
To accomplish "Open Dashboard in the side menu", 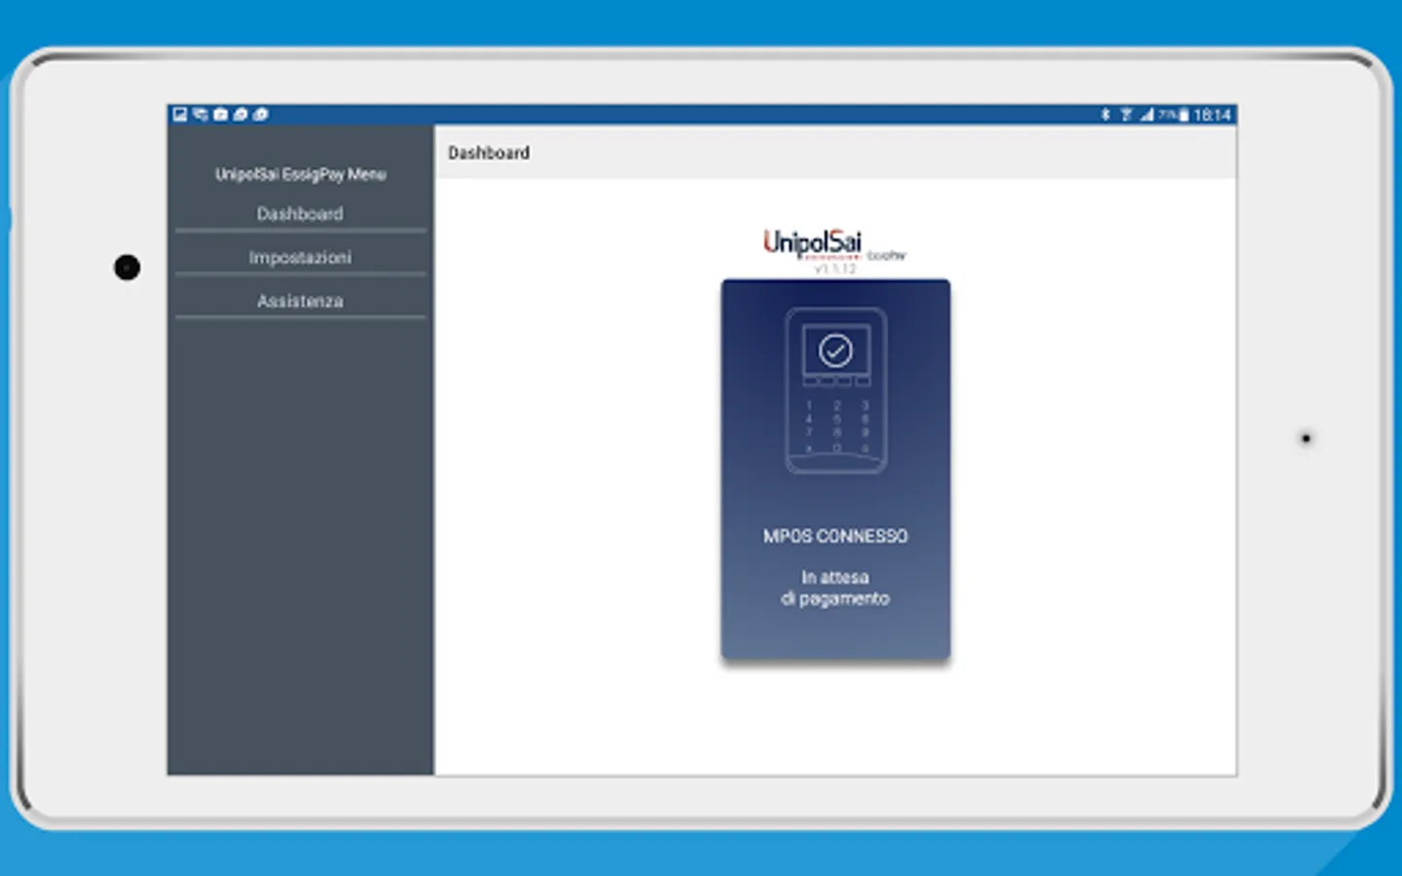I will click(x=300, y=213).
